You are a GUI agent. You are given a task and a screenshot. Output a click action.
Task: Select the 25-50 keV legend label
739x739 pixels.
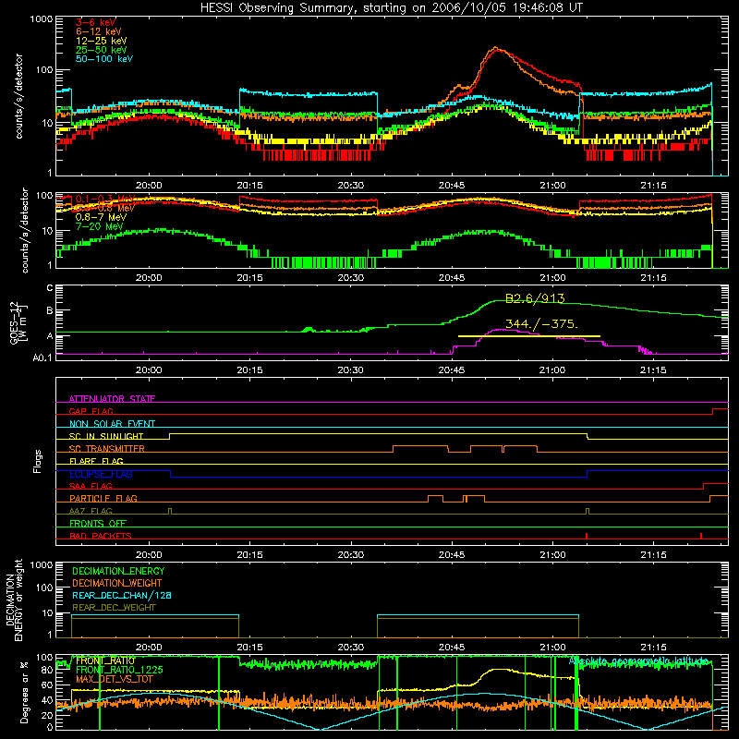(x=102, y=50)
